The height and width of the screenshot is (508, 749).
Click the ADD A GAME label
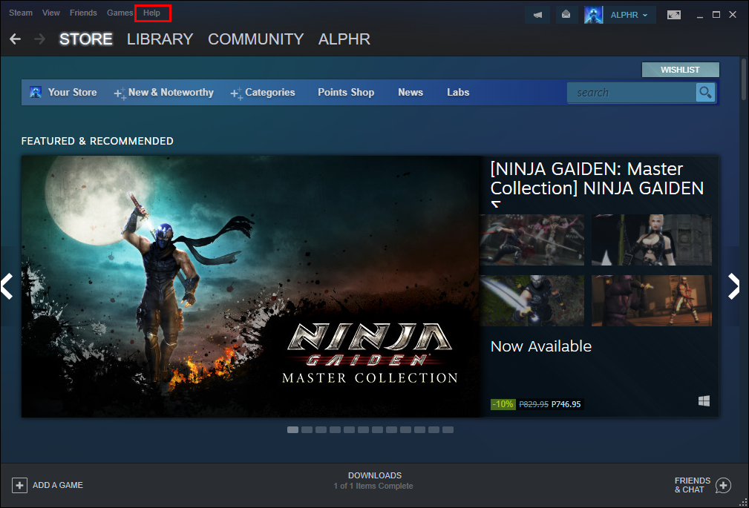click(x=58, y=485)
